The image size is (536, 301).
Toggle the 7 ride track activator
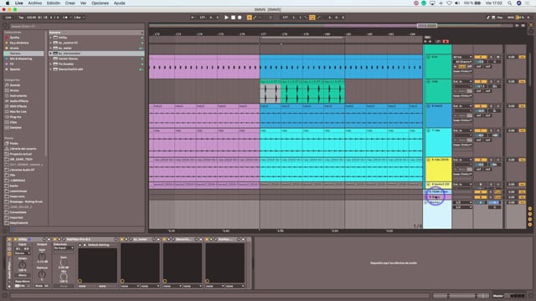[481, 130]
